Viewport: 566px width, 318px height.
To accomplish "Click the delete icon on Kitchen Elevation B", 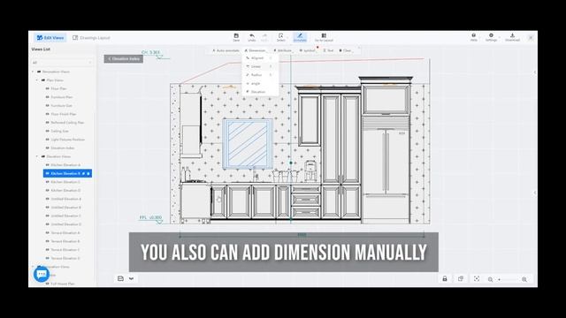I will pos(88,174).
